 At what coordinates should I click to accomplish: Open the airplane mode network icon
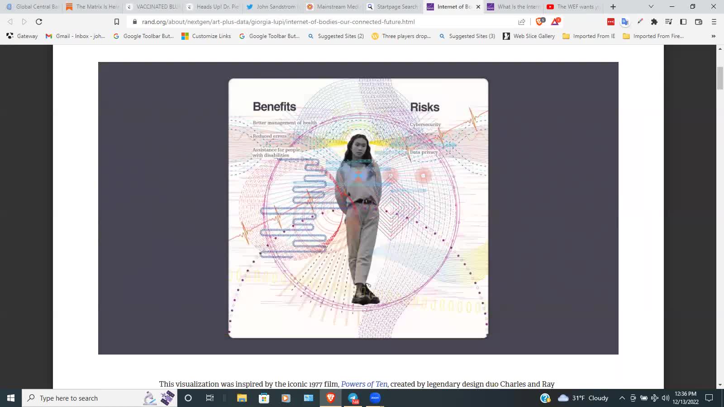[654, 398]
